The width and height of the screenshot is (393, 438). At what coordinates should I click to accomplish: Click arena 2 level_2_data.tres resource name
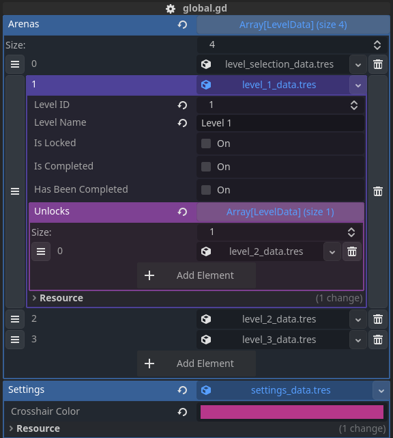279,319
